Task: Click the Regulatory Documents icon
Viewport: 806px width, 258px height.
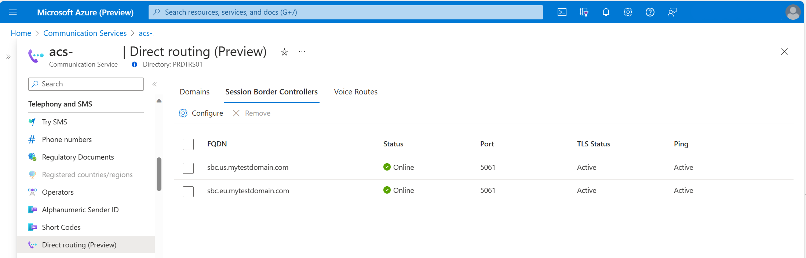Action: click(x=32, y=157)
